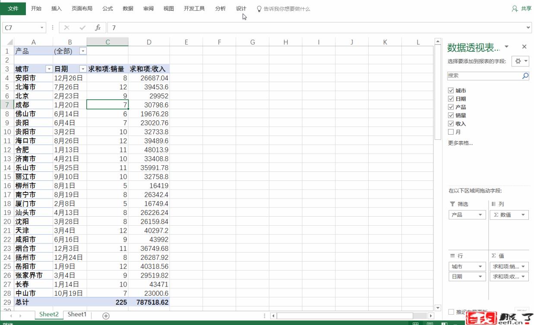Click the horizontal scrollbar at bottom
Viewport: 534px width, 325px height.
(345, 316)
